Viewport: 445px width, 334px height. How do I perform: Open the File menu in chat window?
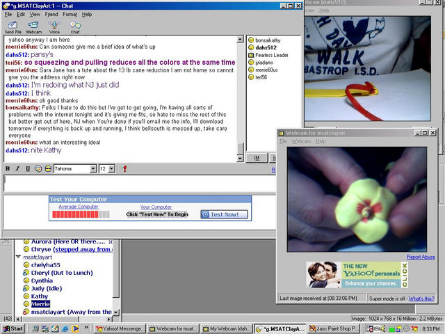tap(8, 14)
